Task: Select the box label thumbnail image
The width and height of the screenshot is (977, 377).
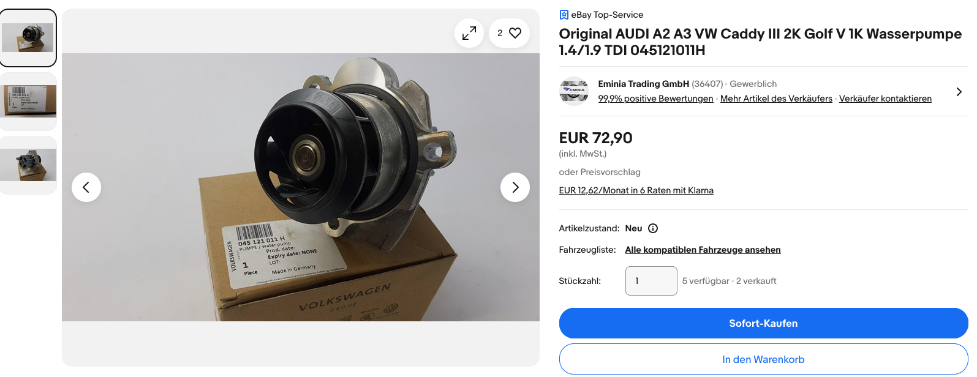Action: [28, 102]
